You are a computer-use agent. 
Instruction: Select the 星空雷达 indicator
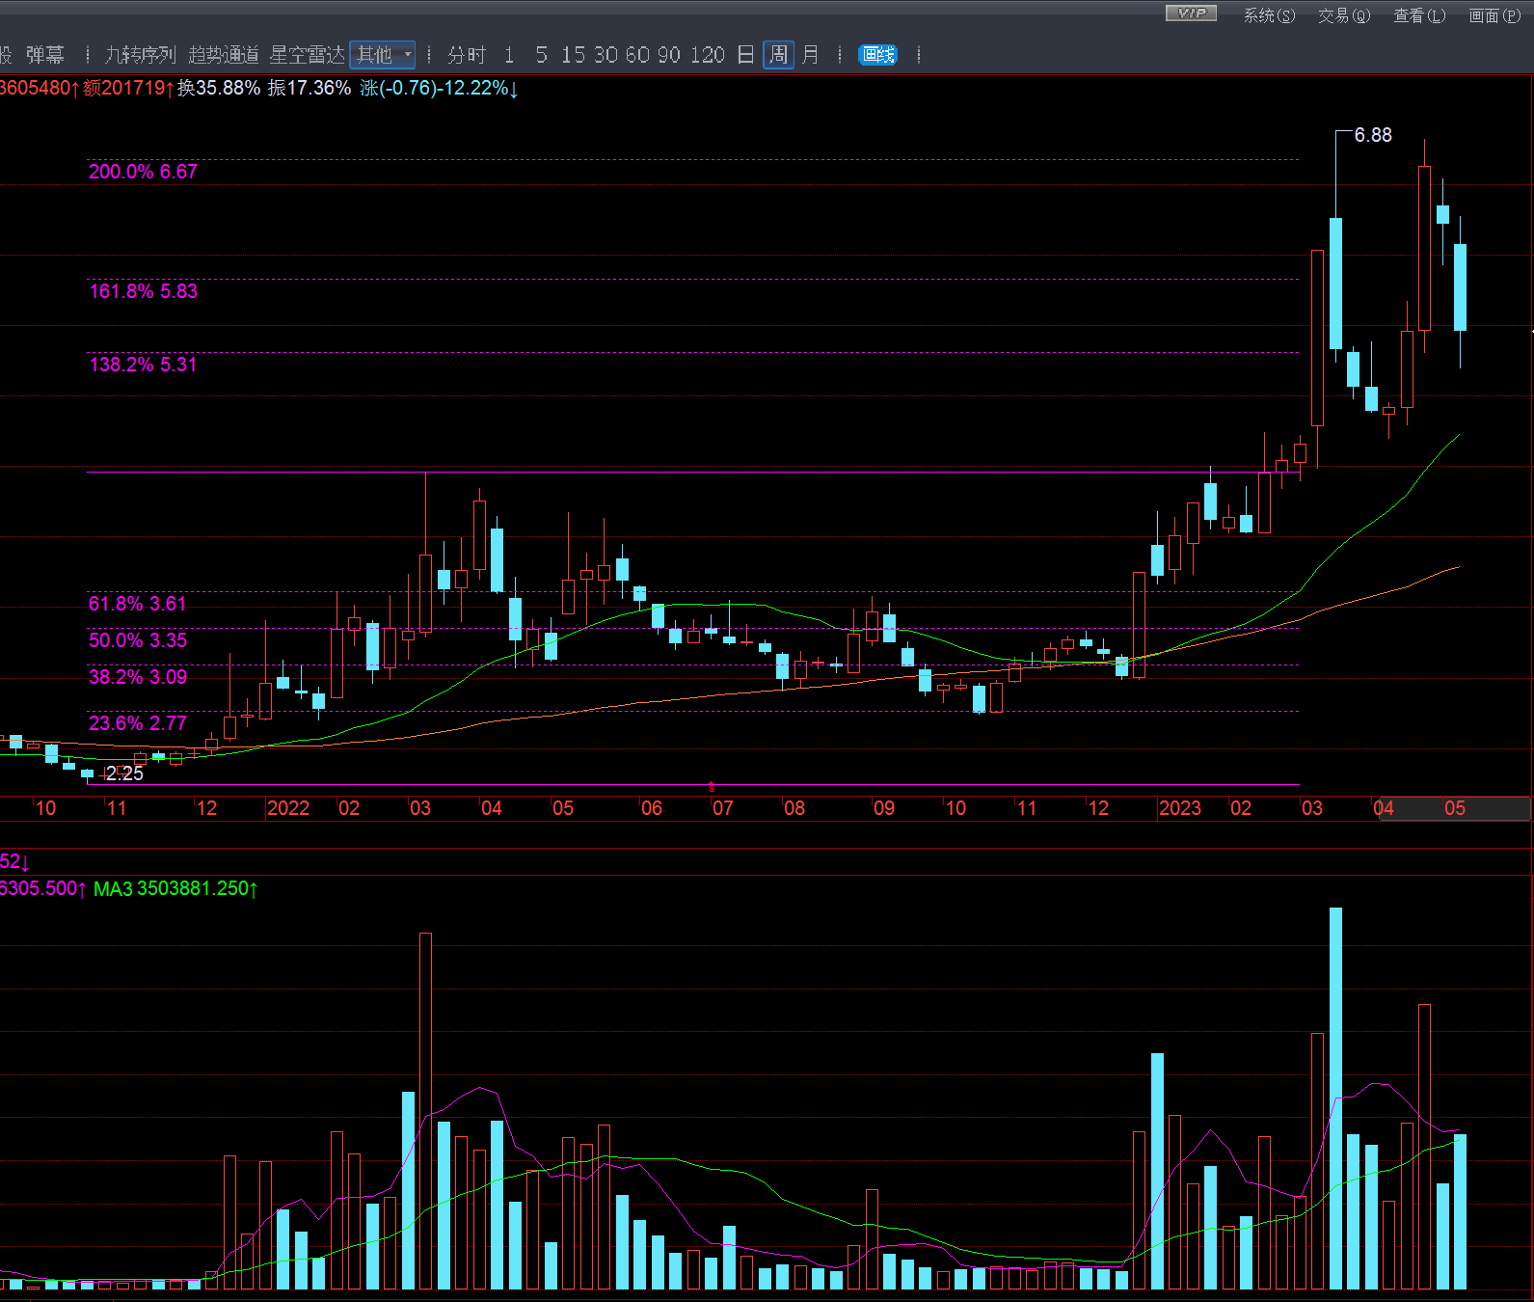tap(308, 55)
